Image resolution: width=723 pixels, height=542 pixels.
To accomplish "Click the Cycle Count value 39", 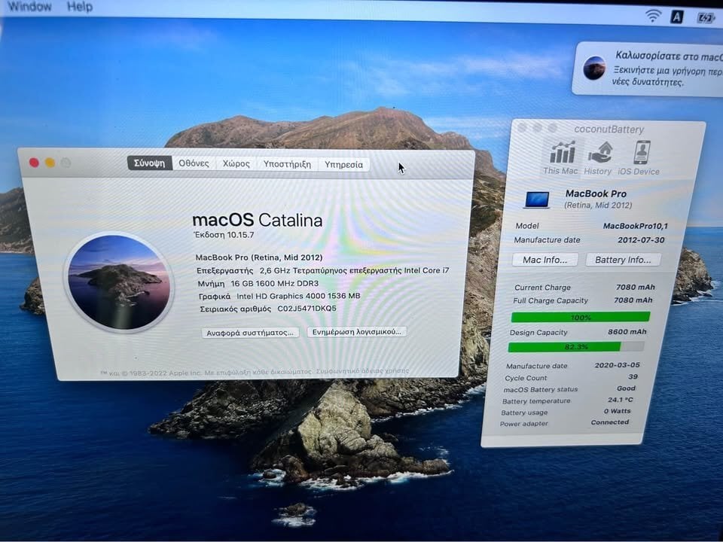I will [633, 376].
